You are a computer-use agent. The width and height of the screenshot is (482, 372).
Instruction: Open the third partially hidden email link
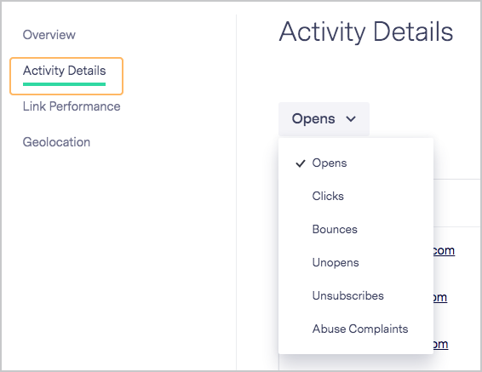point(440,345)
